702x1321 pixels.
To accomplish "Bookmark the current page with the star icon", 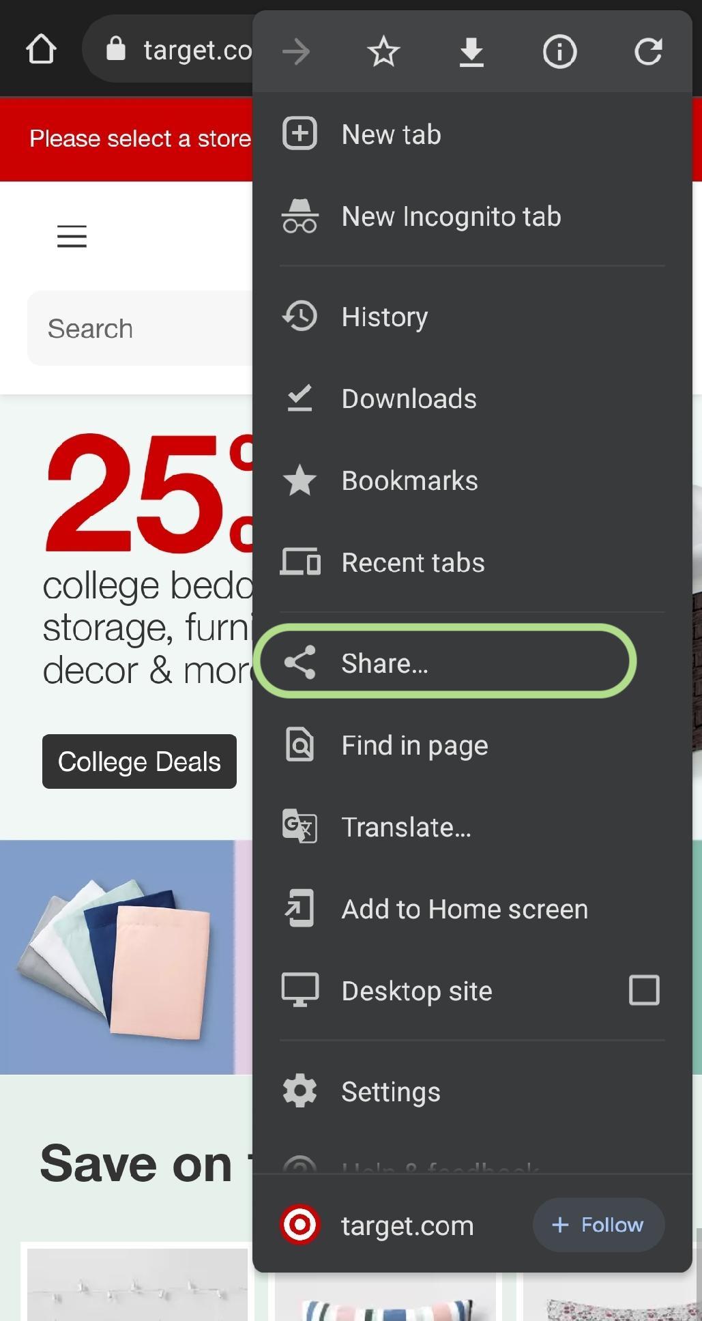I will [383, 51].
